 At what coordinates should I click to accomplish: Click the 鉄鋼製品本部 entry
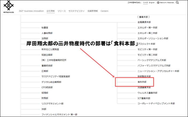click(144, 76)
